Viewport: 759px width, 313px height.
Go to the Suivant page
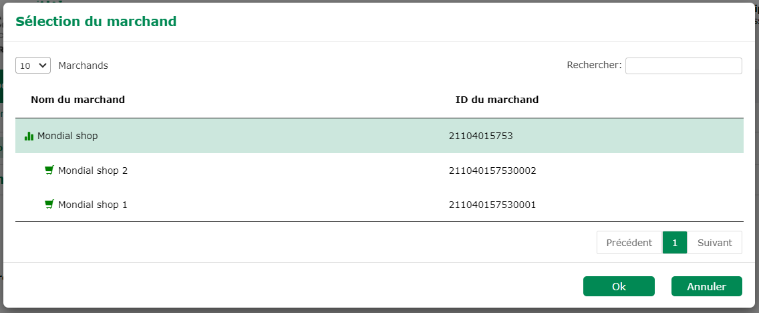pyautogui.click(x=714, y=243)
